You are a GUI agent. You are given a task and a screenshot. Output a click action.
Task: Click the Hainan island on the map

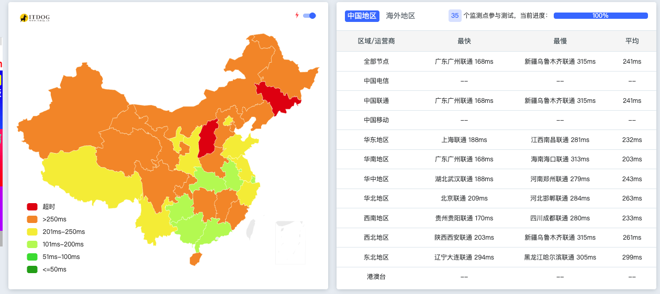195,258
